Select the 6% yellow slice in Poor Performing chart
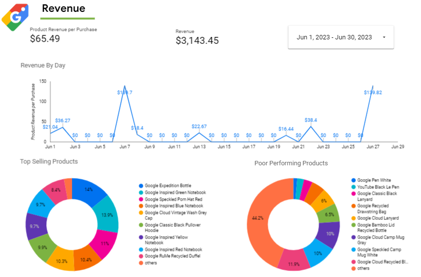The height and width of the screenshot is (277, 421). coord(324,201)
